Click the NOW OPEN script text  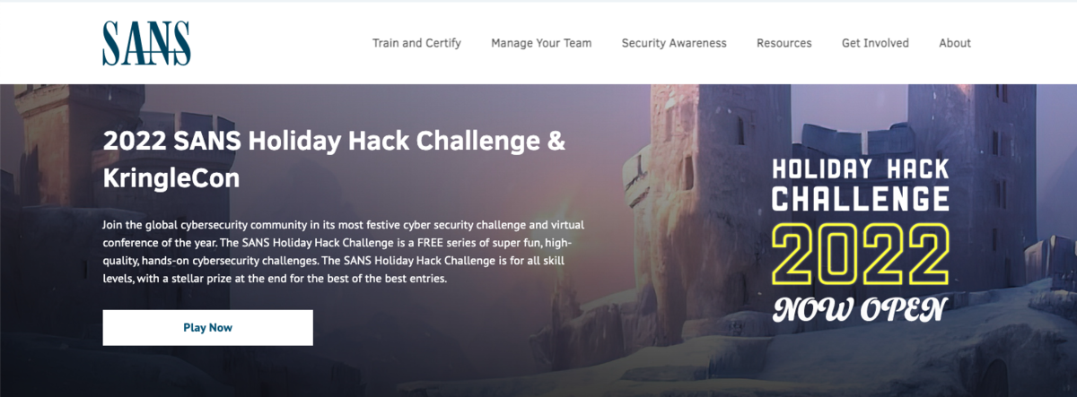pyautogui.click(x=860, y=310)
